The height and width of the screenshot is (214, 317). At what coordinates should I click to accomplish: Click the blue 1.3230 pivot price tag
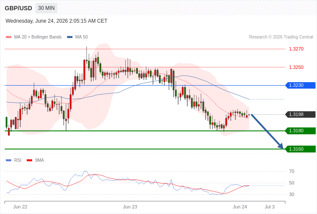(300, 86)
